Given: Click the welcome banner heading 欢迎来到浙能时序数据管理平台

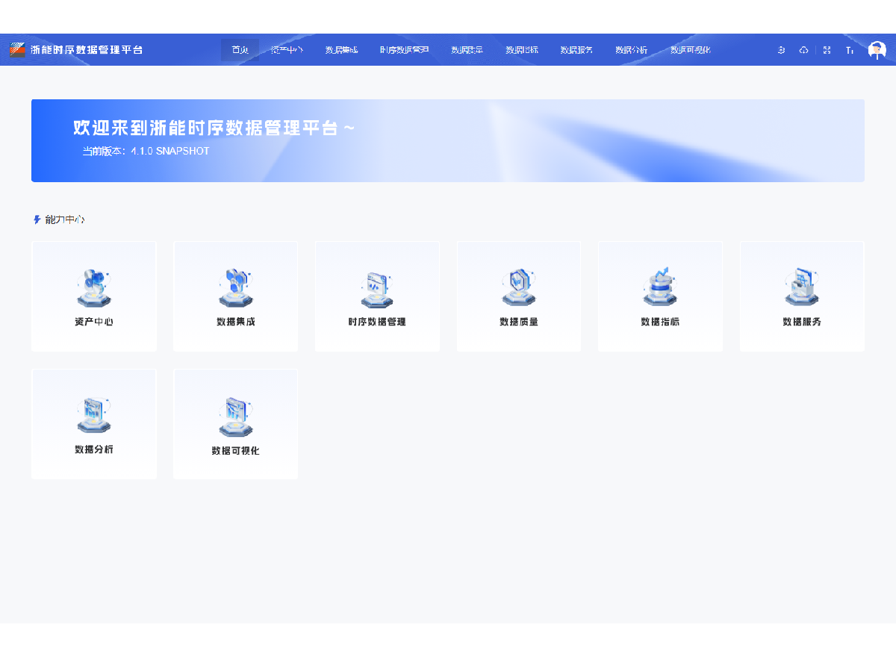Looking at the screenshot, I should 214,128.
